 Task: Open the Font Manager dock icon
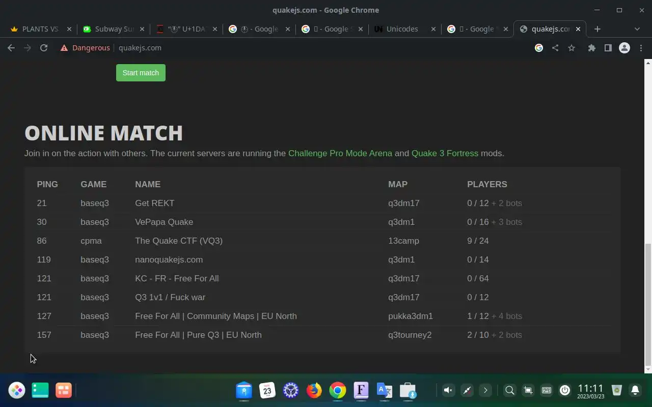(361, 390)
